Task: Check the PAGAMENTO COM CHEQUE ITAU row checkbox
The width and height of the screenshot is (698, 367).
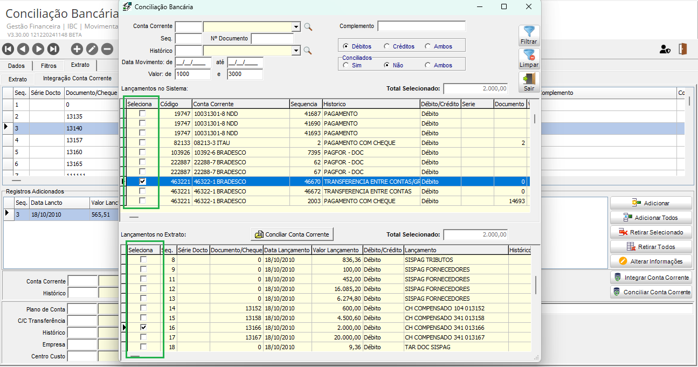Action: click(142, 143)
